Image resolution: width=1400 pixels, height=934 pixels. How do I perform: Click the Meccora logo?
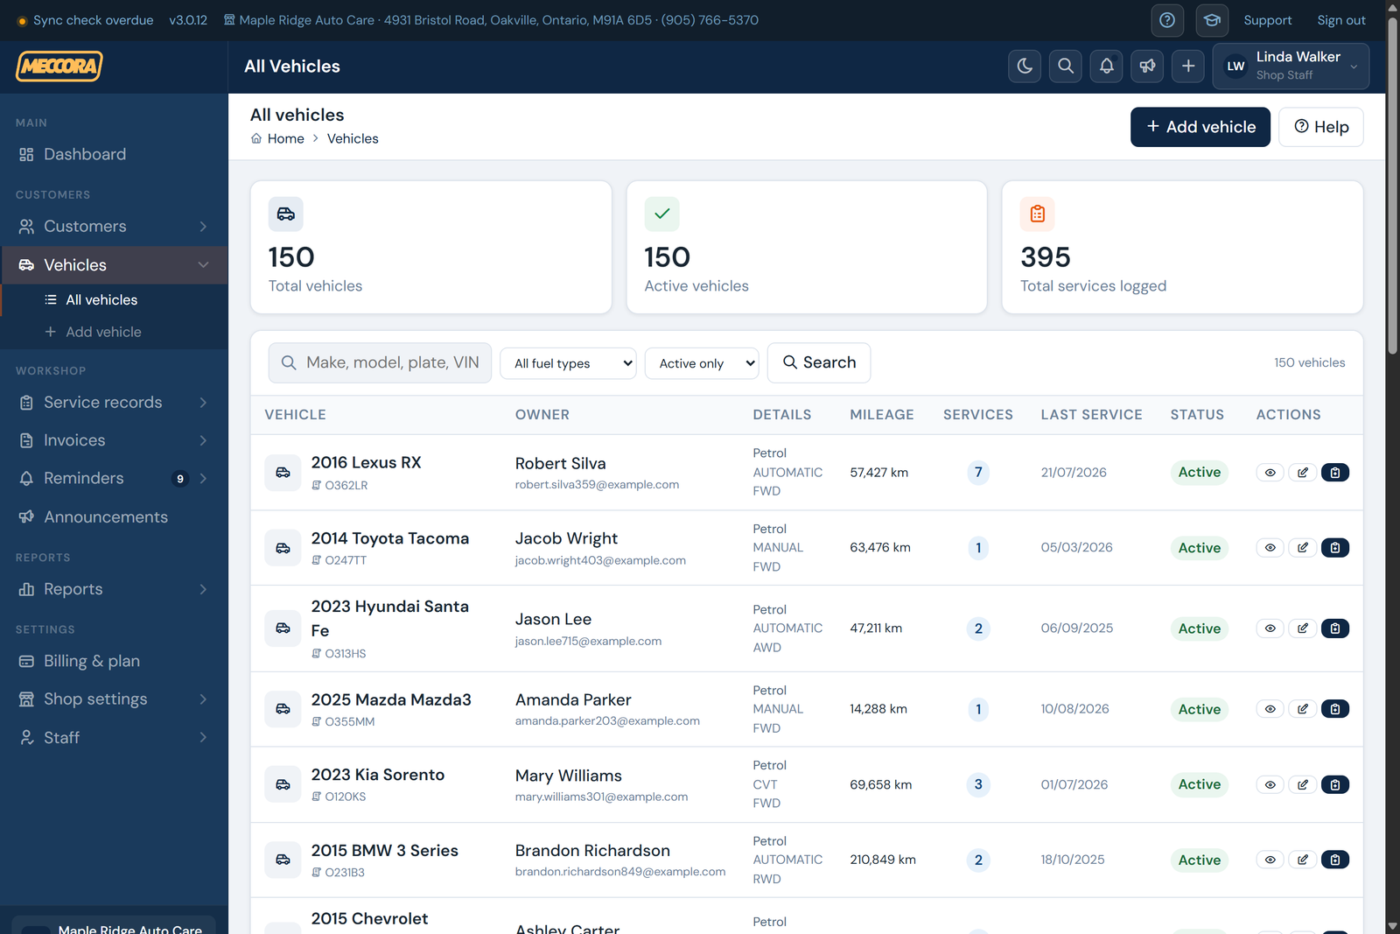(59, 66)
